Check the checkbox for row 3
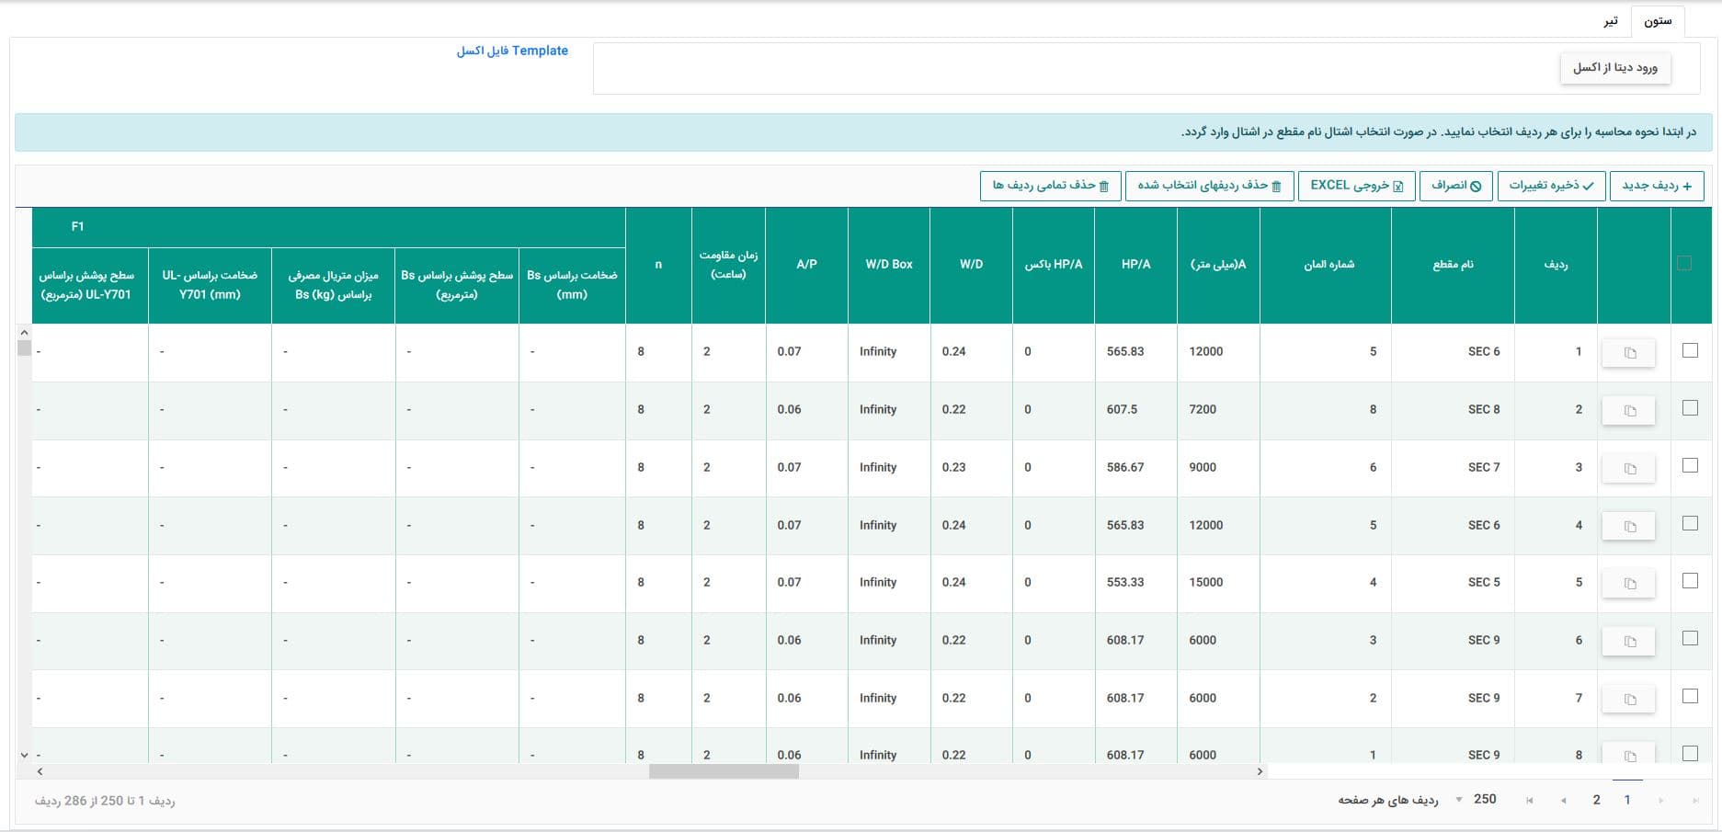Image resolution: width=1722 pixels, height=832 pixels. [1690, 466]
